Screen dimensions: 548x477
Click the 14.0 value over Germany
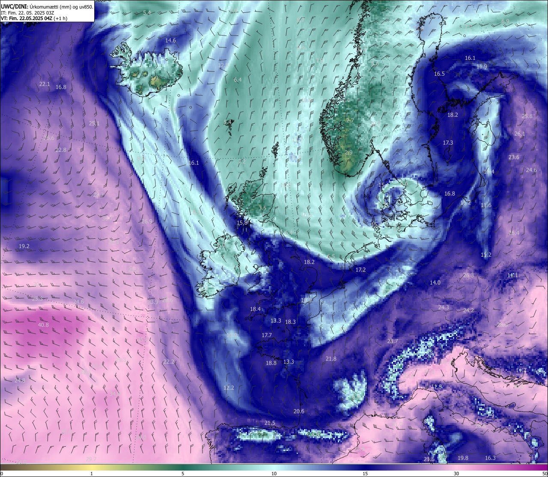[x=435, y=282]
